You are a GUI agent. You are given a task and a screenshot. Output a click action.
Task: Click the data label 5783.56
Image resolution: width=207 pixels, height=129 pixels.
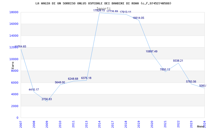point(191,82)
